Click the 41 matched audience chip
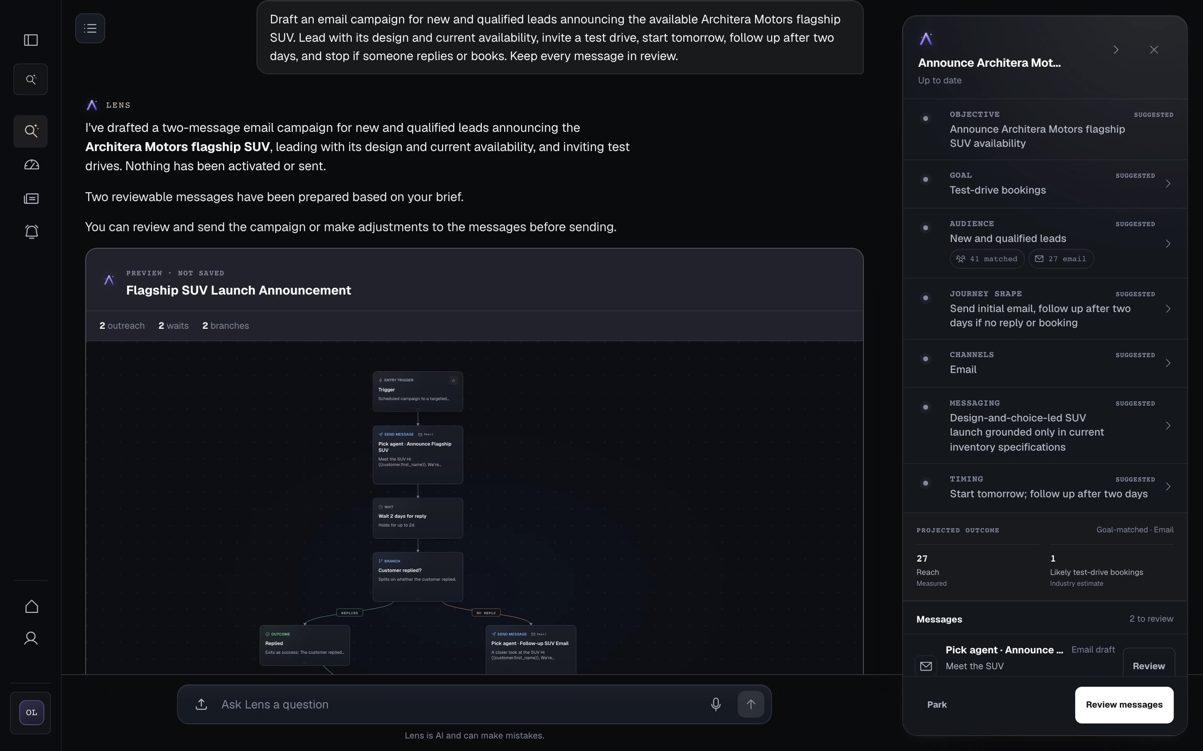 pos(987,259)
